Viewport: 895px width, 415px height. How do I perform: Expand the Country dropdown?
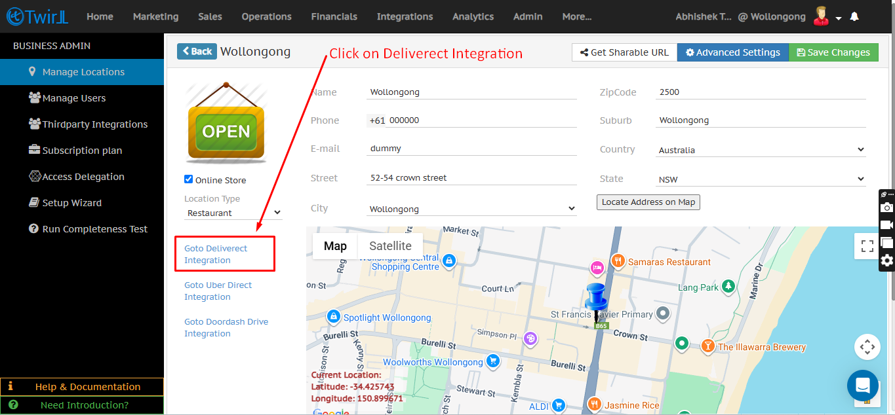pos(761,150)
